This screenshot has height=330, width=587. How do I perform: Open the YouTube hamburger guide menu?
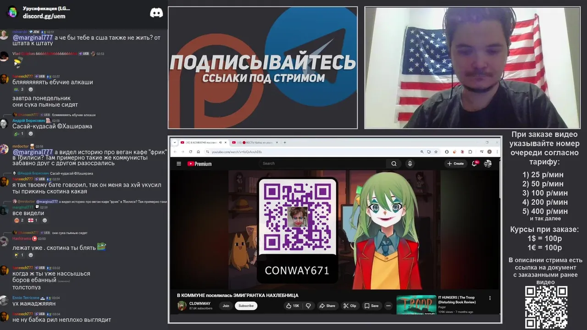[x=179, y=164]
